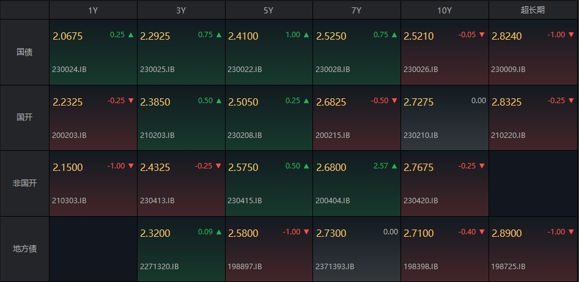Open bond code 230208.IB
The image size is (579, 282).
coord(245,135)
